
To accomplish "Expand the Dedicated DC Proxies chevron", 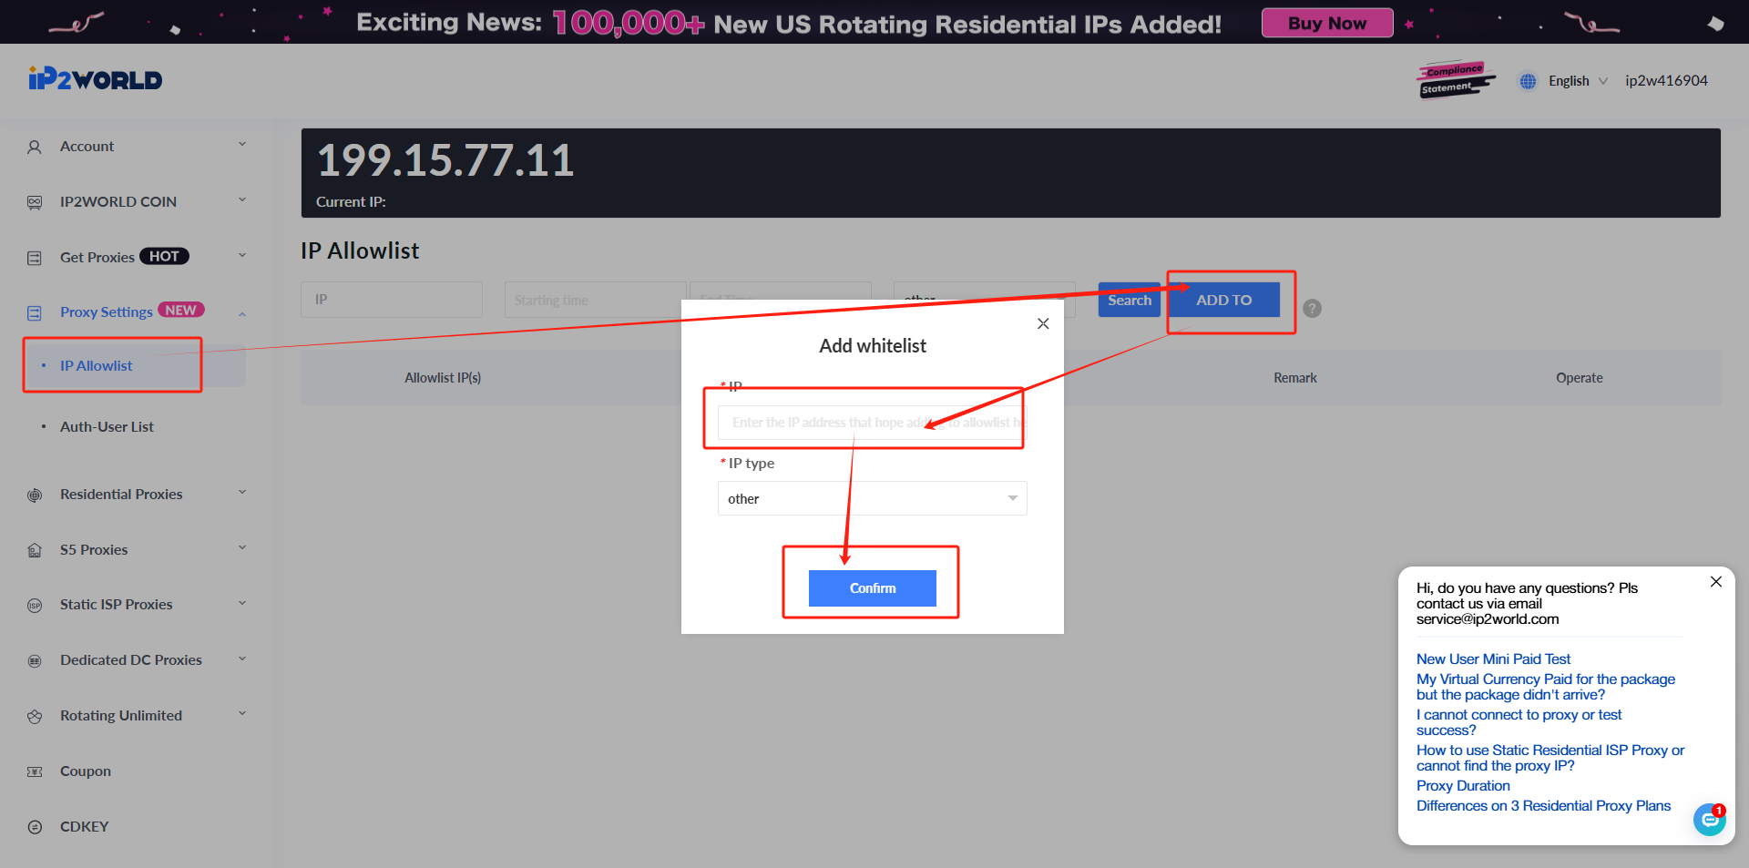I will (242, 658).
